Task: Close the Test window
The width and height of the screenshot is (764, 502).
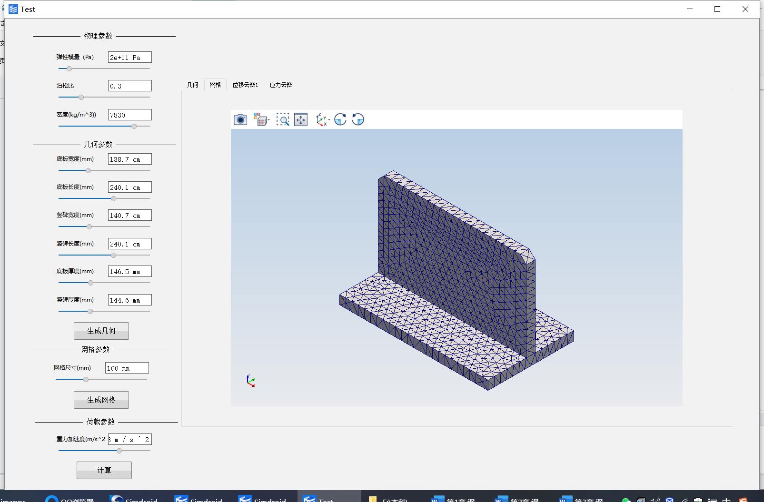Action: pos(745,9)
